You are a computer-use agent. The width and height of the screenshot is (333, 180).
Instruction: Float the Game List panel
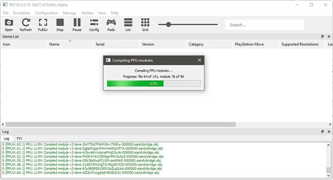323,37
